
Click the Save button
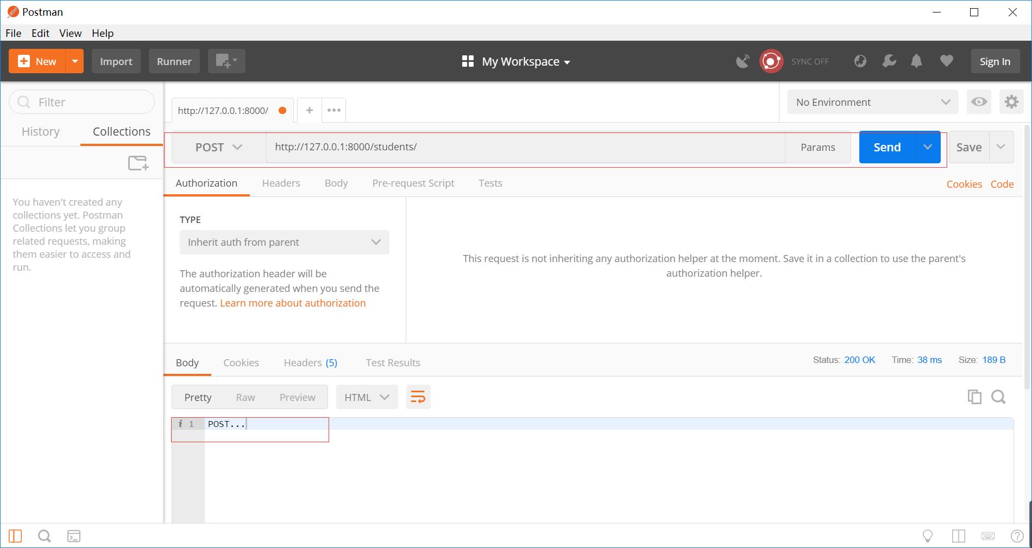pos(969,147)
